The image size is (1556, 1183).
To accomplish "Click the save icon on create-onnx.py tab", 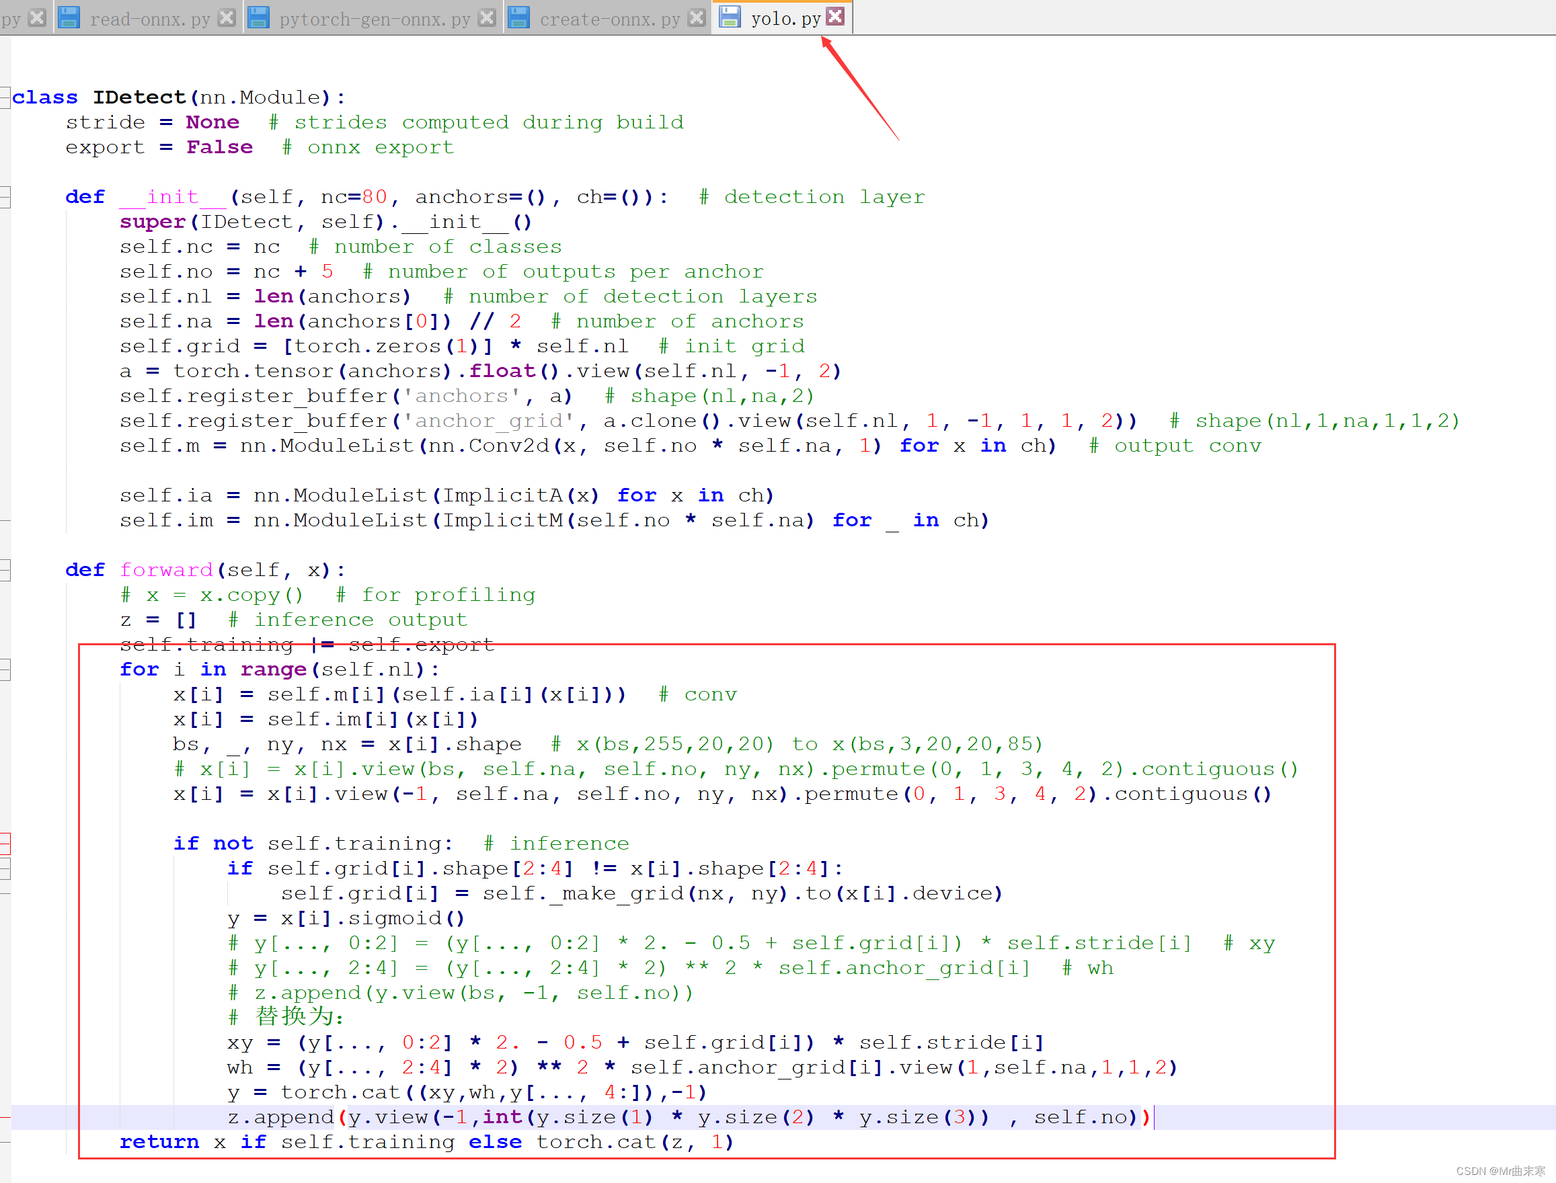I will [x=519, y=17].
